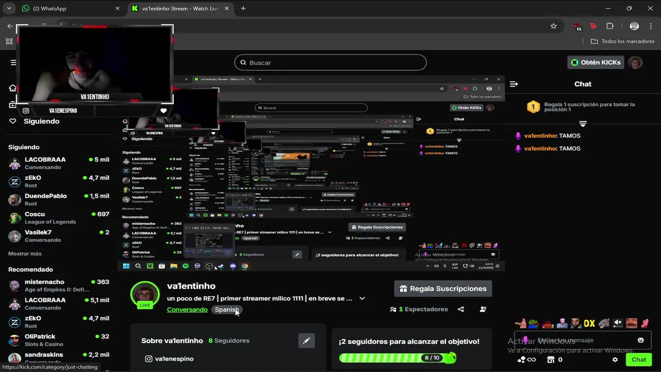The width and height of the screenshot is (661, 372).
Task: Open the Vasilek7 channel
Action: pos(58,236)
